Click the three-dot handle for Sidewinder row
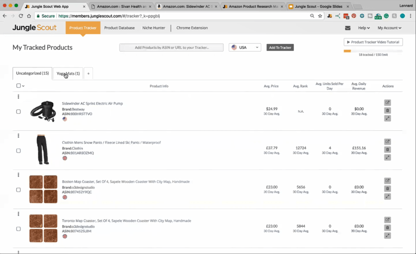The width and height of the screenshot is (416, 254). [x=18, y=97]
